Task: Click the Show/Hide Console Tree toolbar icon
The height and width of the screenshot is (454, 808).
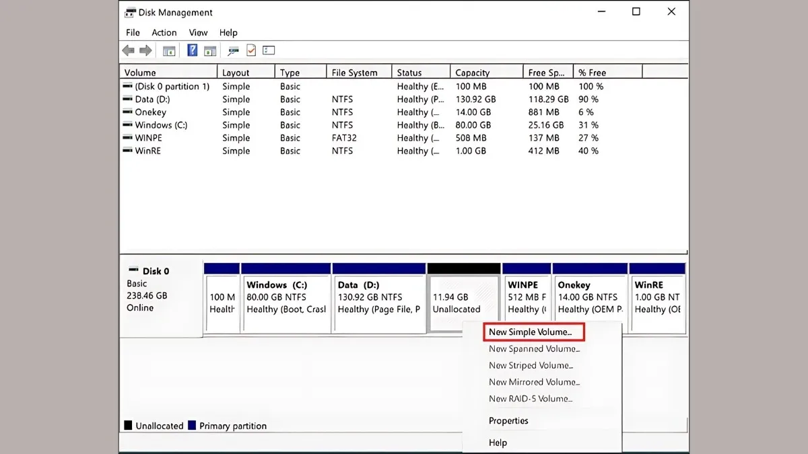Action: (x=169, y=50)
